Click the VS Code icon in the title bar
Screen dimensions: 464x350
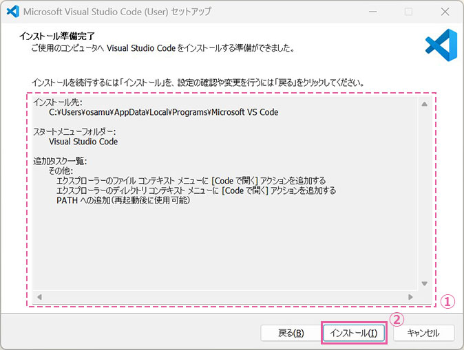12,12
